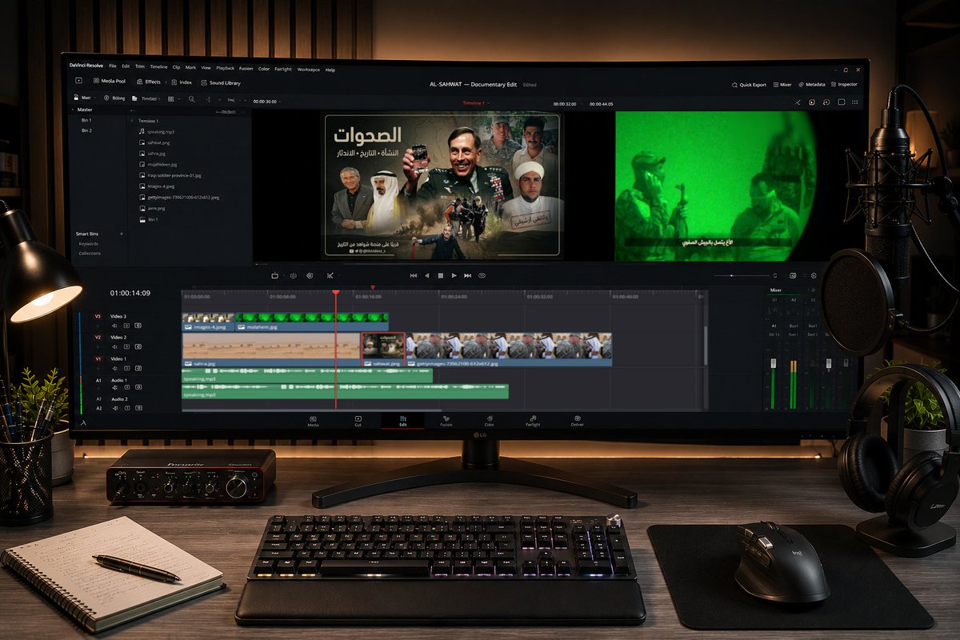This screenshot has width=960, height=640.
Task: Switch to the Deliver page
Action: pos(576,422)
